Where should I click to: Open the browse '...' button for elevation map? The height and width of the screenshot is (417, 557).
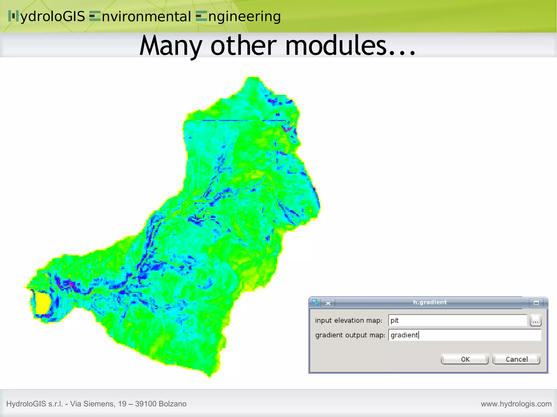tap(536, 321)
